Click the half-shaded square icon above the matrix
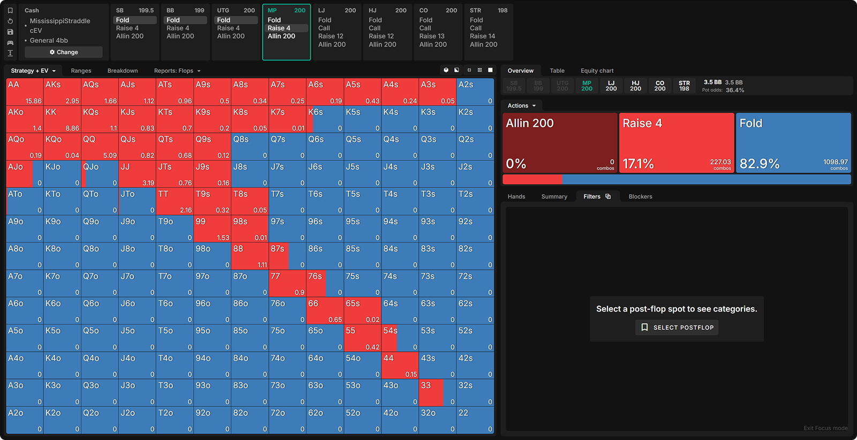Image resolution: width=857 pixels, height=440 pixels. click(457, 70)
